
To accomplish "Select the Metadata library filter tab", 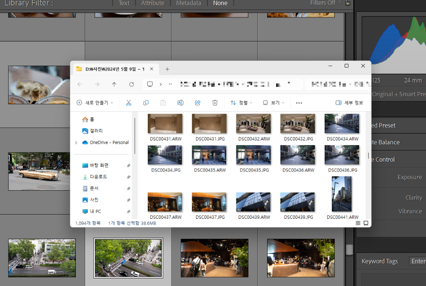I will coord(189,3).
